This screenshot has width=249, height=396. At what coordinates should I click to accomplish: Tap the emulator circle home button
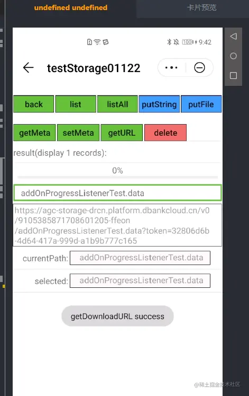[x=233, y=56]
